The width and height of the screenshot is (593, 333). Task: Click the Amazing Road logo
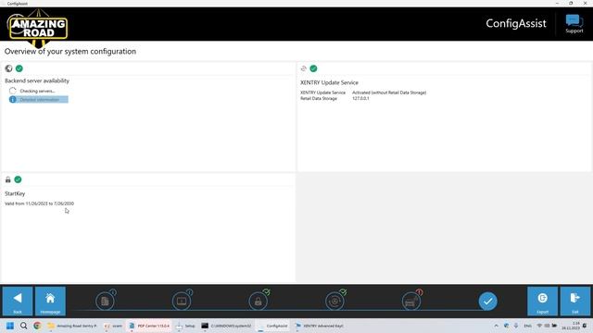click(37, 28)
